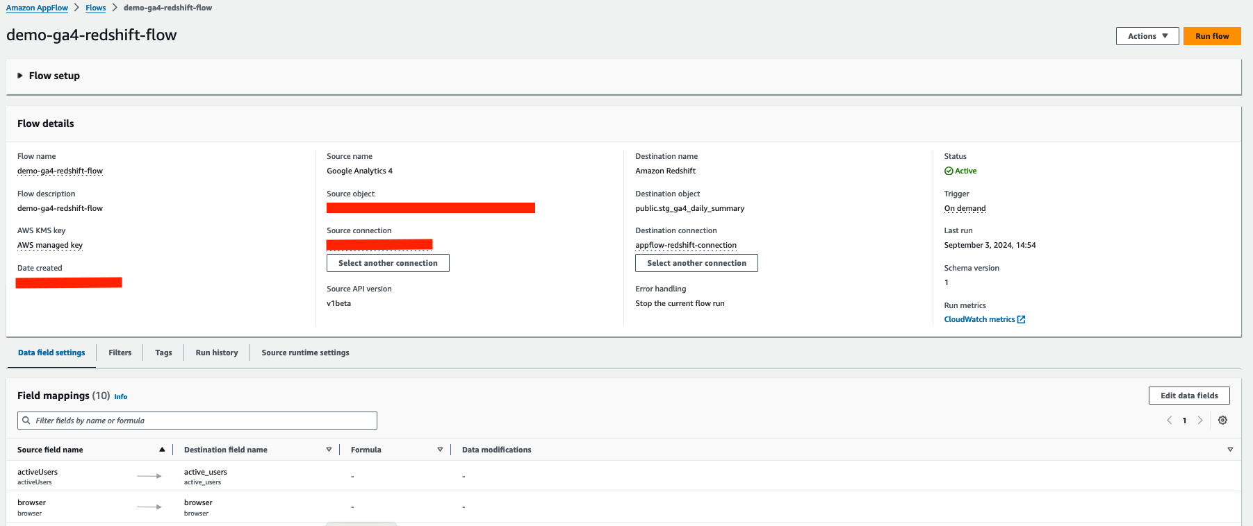Click the appflow-redshift-connection value
Viewport: 1253px width, 526px height.
[686, 245]
